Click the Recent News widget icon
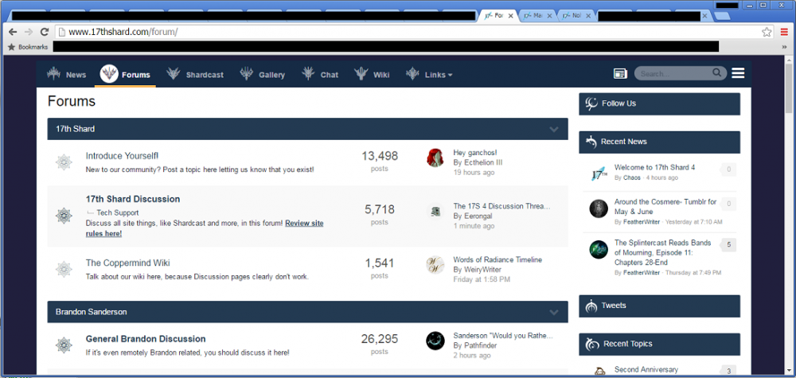796x378 pixels. (x=591, y=142)
